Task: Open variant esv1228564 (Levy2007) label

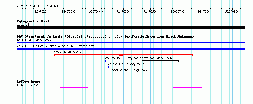Action: point(129,70)
